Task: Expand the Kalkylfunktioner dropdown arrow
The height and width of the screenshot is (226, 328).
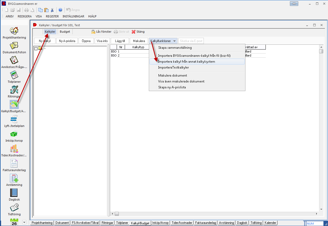Action: tap(174, 41)
